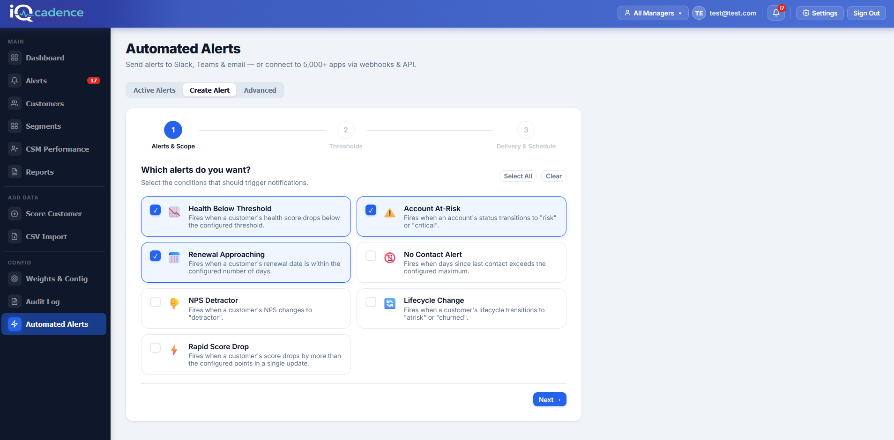This screenshot has width=894, height=440.
Task: Click Next to go to Thresholds
Action: (x=549, y=399)
